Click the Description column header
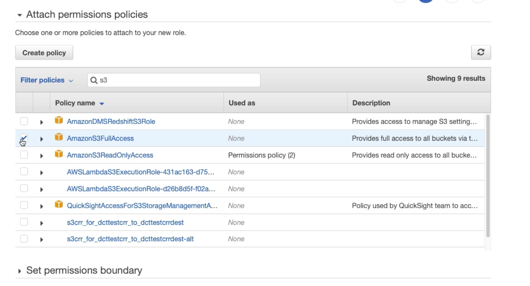 pos(371,103)
